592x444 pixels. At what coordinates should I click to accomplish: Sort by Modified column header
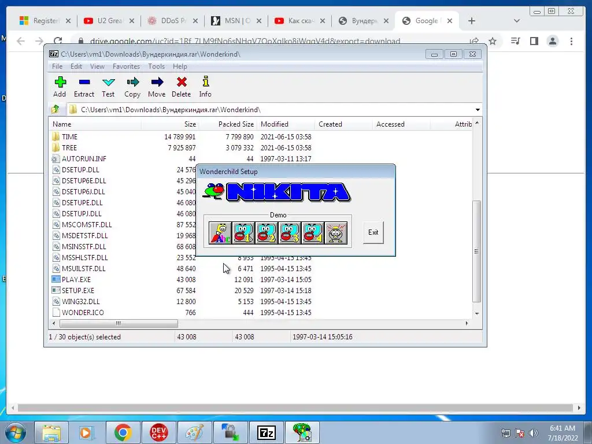tap(286, 124)
